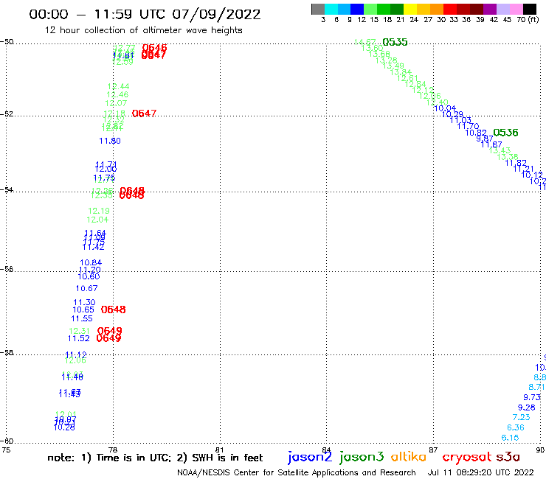This screenshot has height=479, width=546.
Task: Select the 6.36 wave height value
Action: coord(516,427)
